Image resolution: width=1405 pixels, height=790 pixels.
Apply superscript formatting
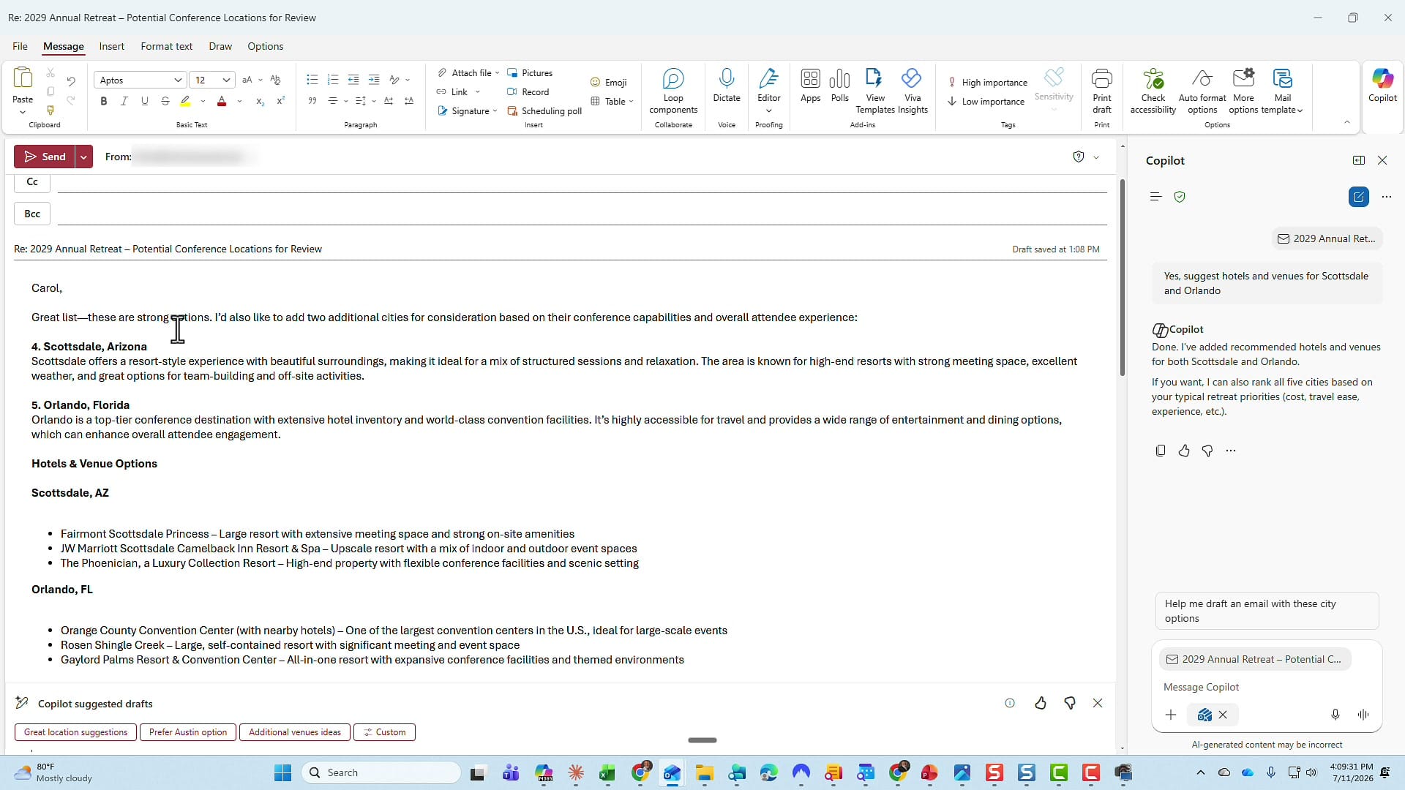coord(280,101)
